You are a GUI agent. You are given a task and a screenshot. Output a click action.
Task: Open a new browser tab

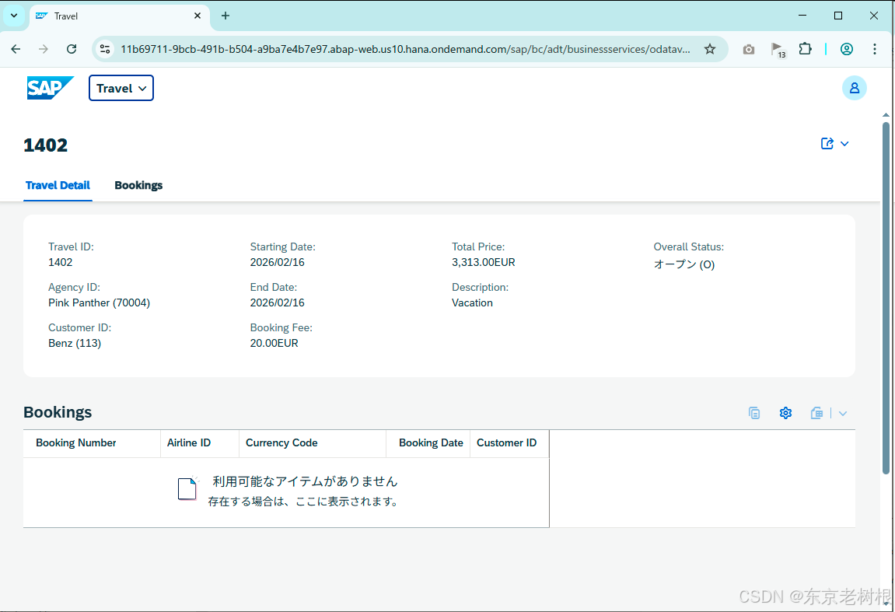coord(225,16)
